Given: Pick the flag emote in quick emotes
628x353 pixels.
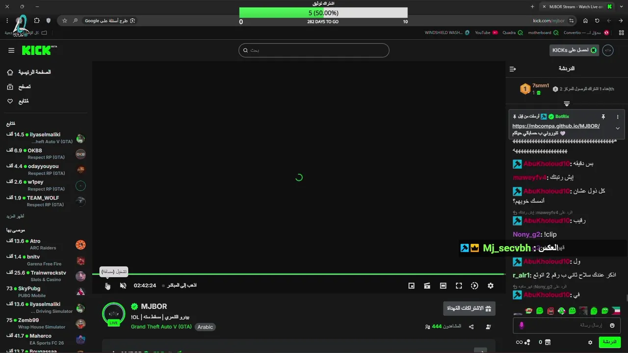Looking at the screenshot, I should click(615, 311).
